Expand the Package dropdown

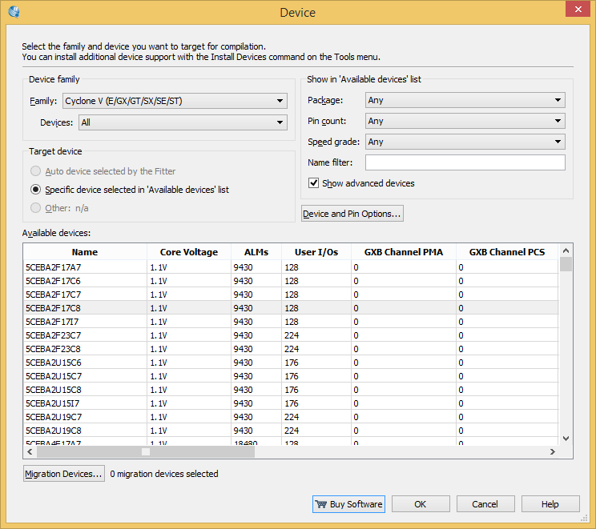point(465,100)
